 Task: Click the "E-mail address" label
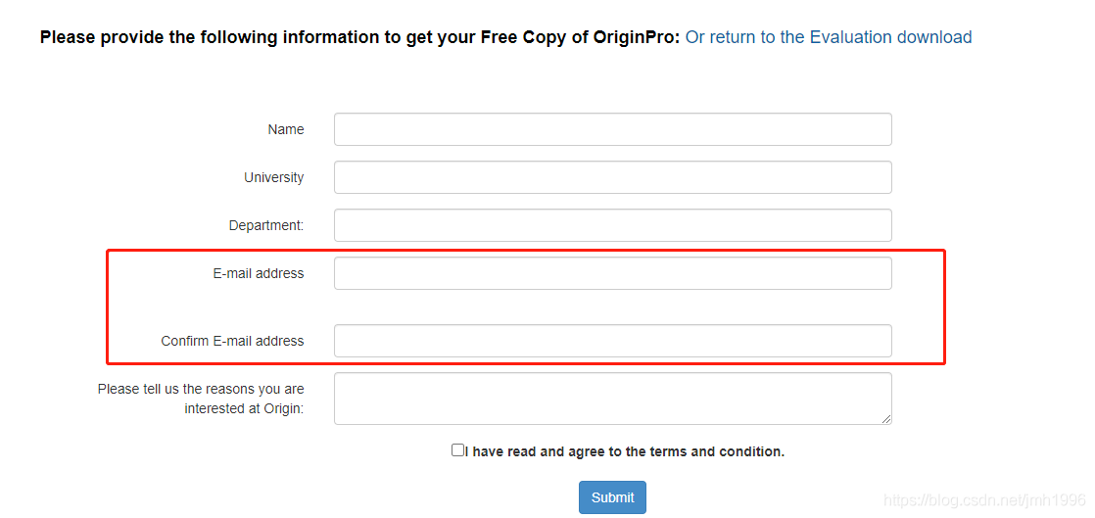(x=259, y=273)
